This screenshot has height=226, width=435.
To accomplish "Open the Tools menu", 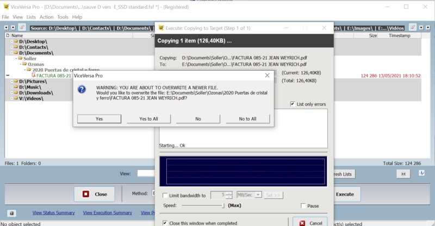I will coord(63,17).
